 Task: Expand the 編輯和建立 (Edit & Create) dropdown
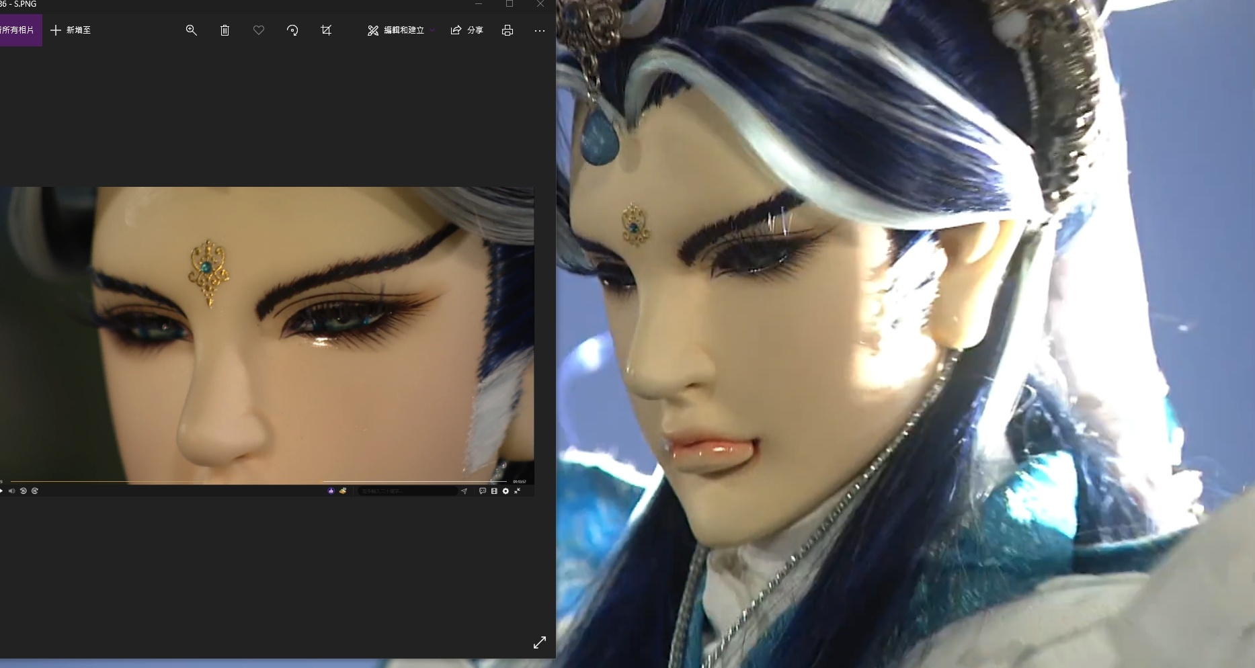click(x=401, y=30)
